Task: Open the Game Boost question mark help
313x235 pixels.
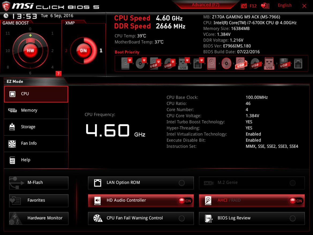Action: click(x=58, y=73)
